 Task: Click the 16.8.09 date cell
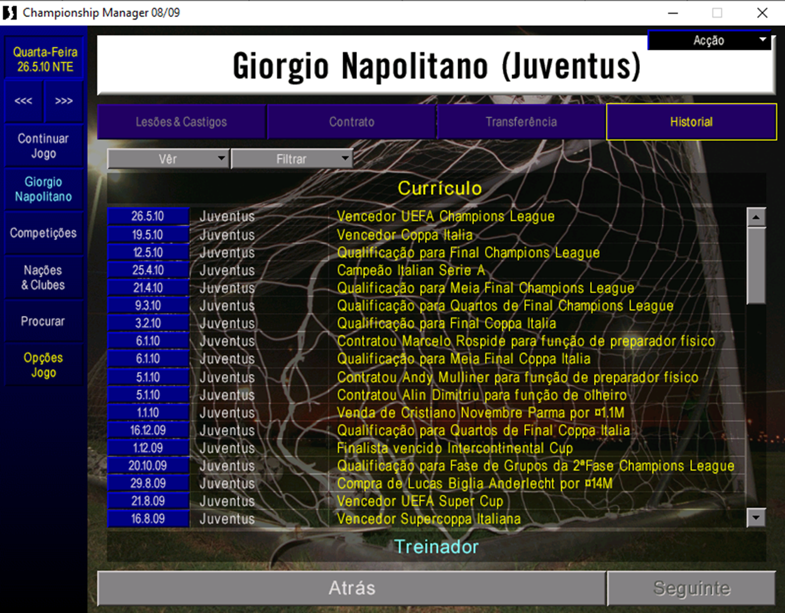point(148,519)
